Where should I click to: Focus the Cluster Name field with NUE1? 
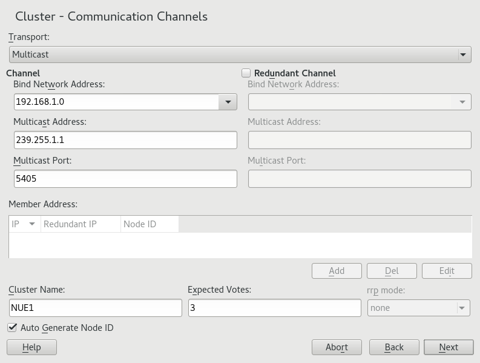pyautogui.click(x=96, y=308)
